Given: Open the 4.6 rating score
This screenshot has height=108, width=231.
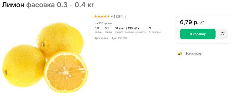Looking at the screenshot, I should (x=113, y=16).
